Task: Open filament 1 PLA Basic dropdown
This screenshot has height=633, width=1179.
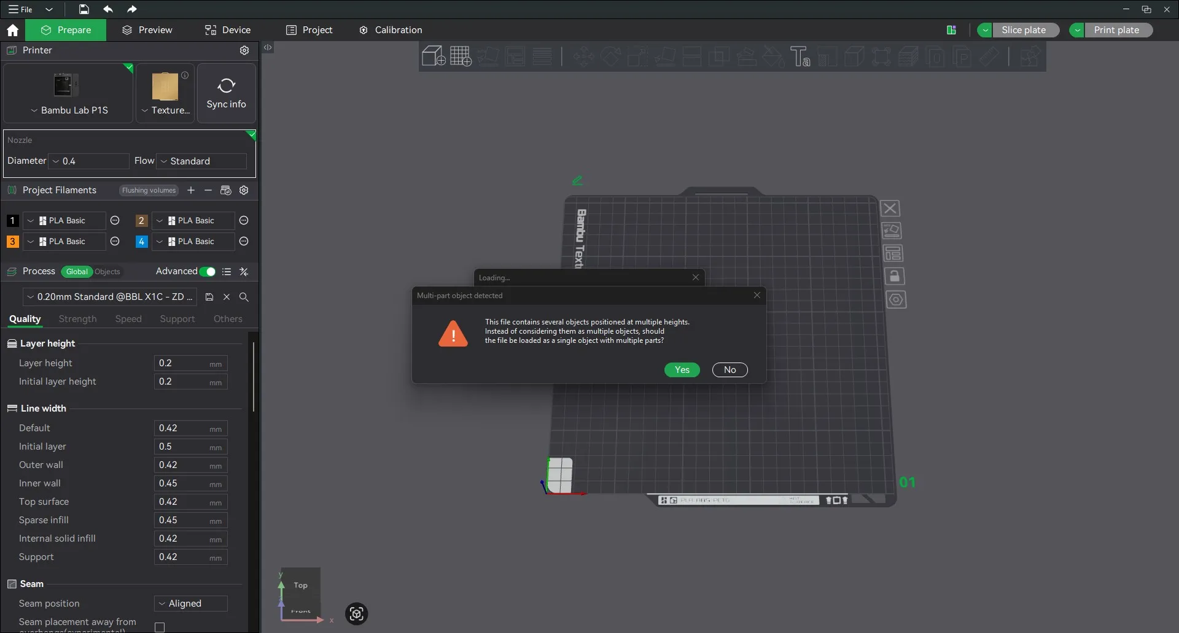Action: click(x=64, y=221)
